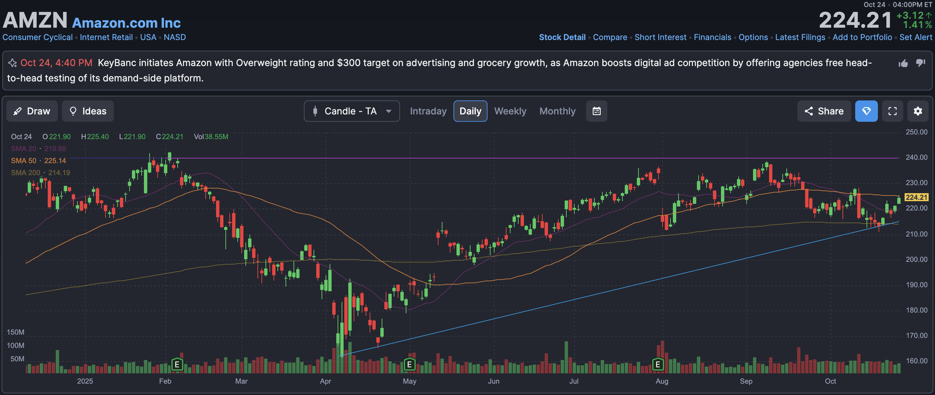935x395 pixels.
Task: Click the Share button
Action: [823, 111]
